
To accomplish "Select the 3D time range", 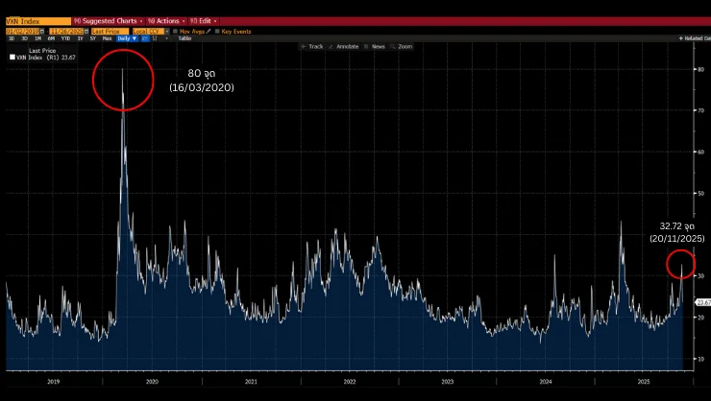I will pyautogui.click(x=25, y=38).
